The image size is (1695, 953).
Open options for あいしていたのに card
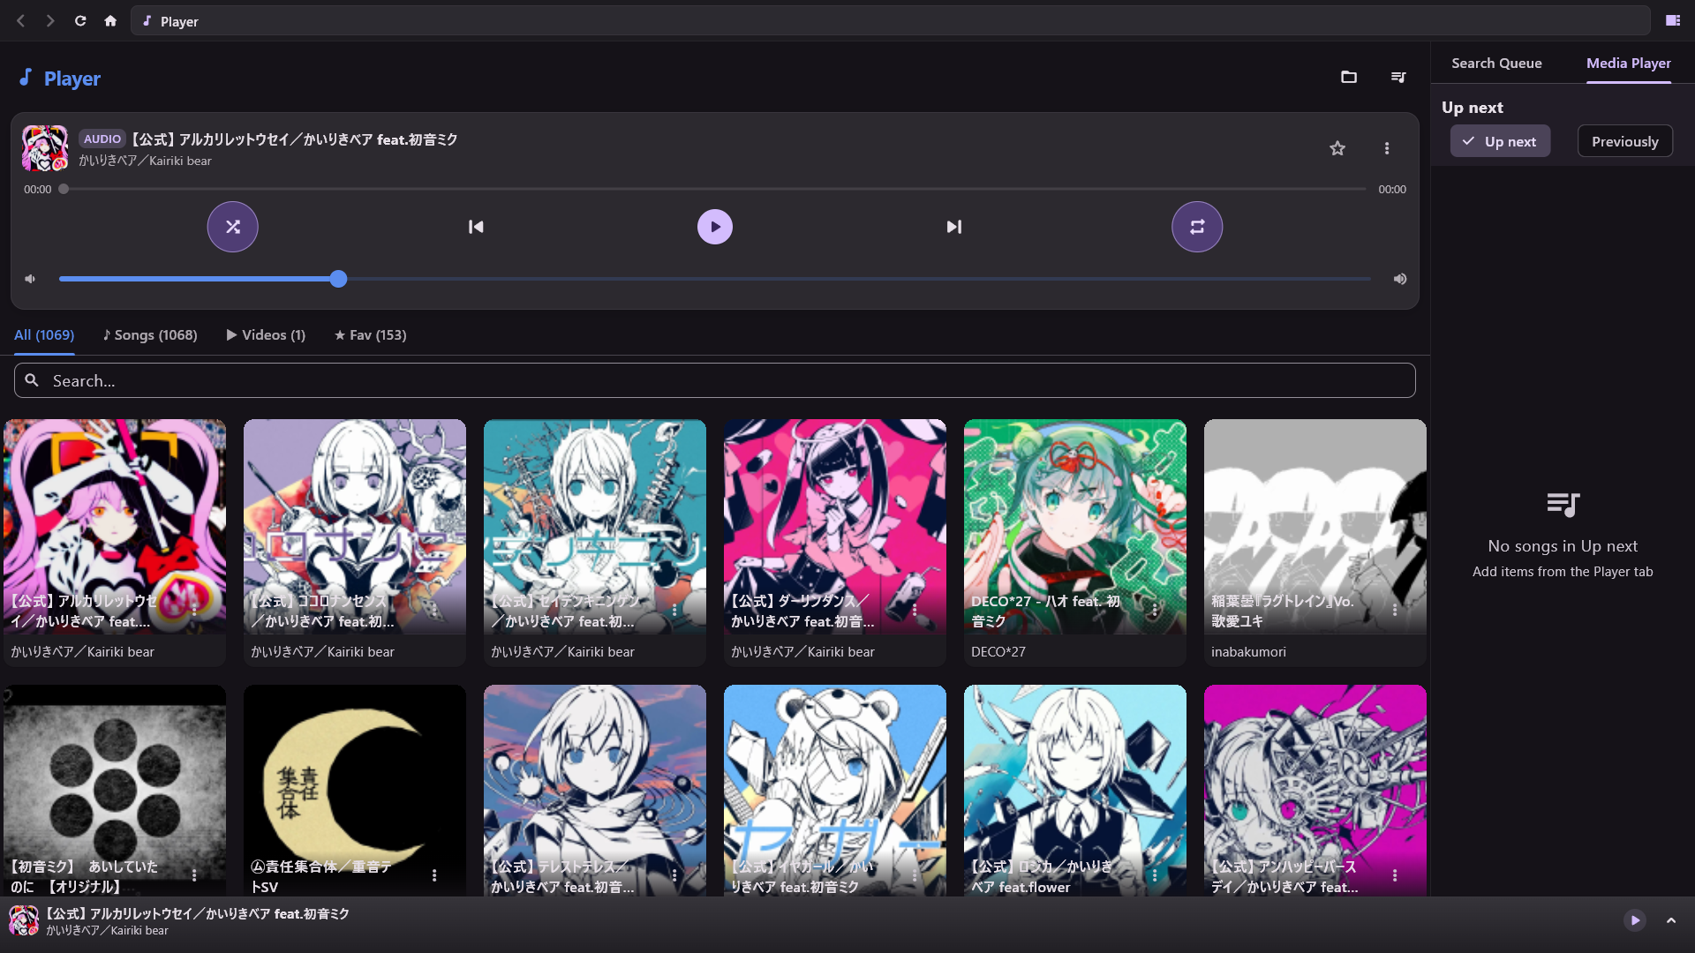click(x=194, y=875)
